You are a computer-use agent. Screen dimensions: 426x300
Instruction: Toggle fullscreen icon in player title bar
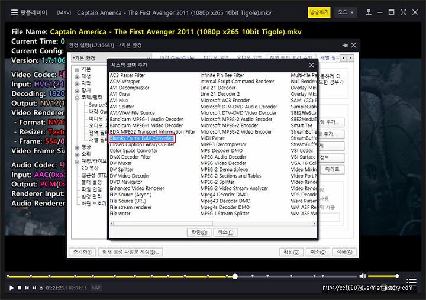click(x=403, y=12)
